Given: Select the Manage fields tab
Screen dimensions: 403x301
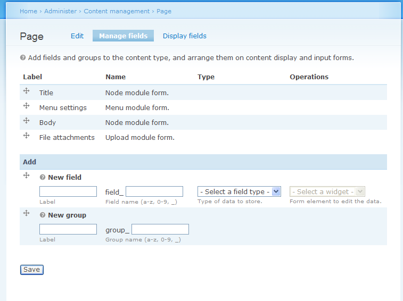Looking at the screenshot, I should click(x=124, y=36).
